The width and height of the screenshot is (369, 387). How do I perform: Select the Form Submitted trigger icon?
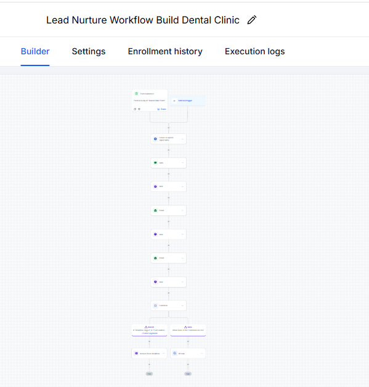pyautogui.click(x=137, y=94)
